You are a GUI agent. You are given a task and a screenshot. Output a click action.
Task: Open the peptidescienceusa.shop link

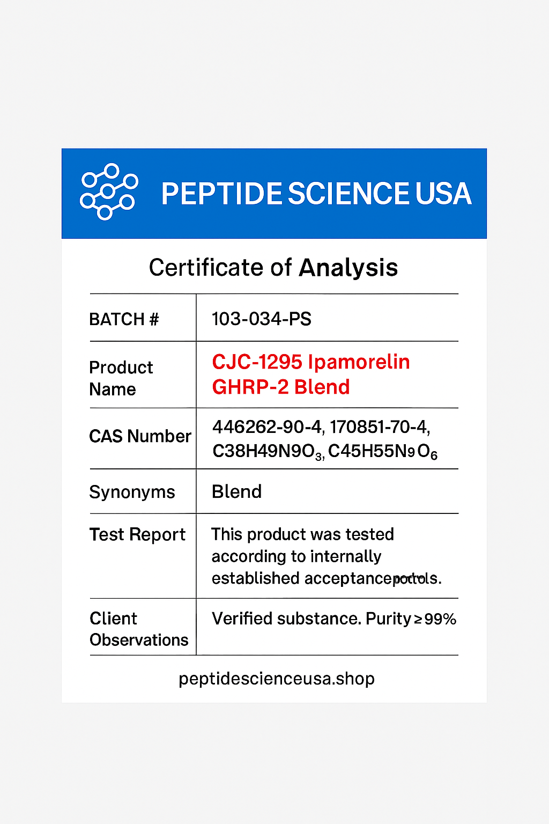click(x=277, y=679)
